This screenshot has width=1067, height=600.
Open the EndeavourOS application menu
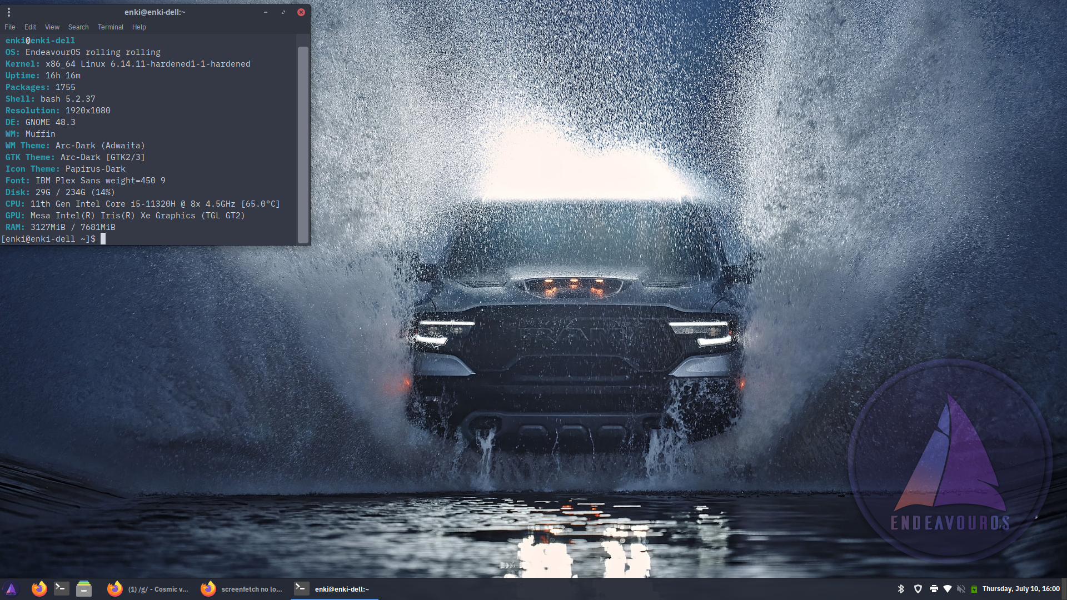click(11, 589)
